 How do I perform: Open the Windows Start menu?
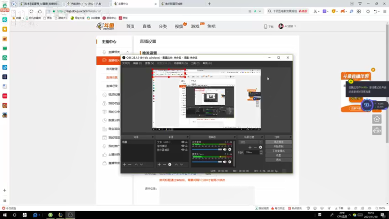point(5,215)
